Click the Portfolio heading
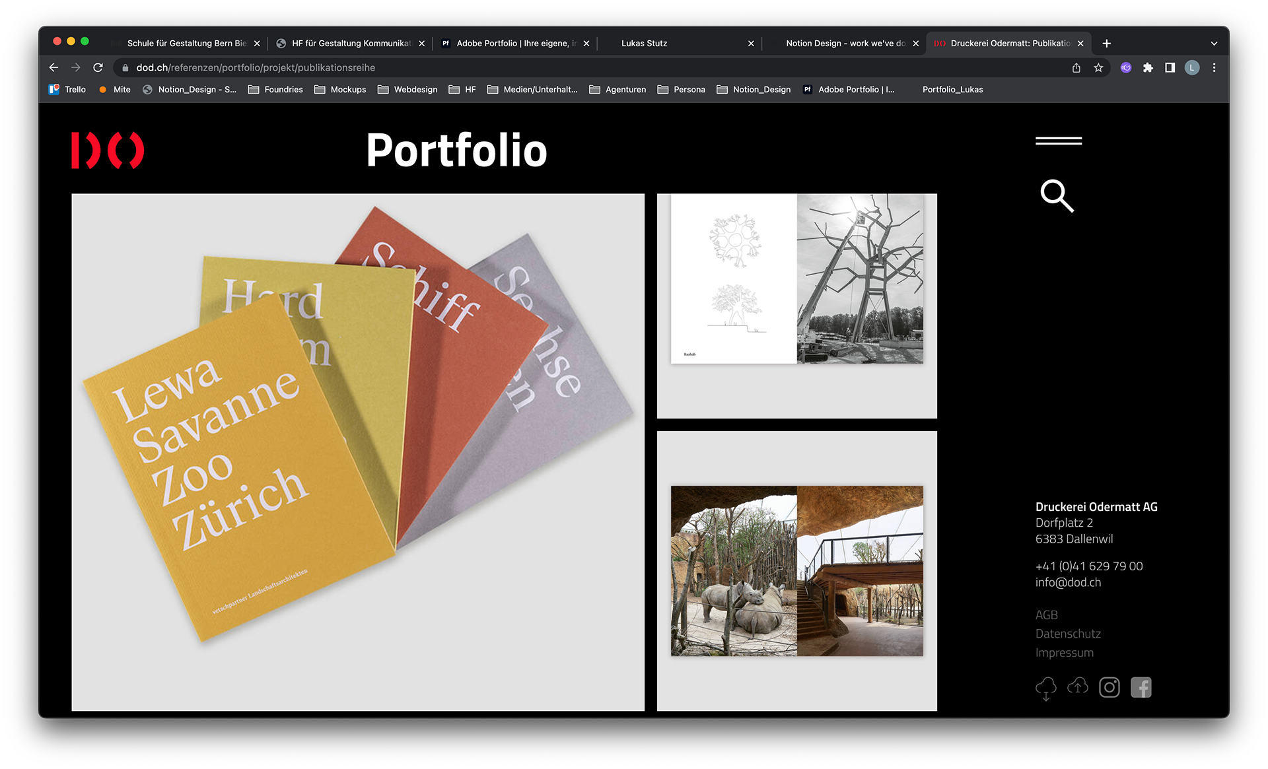Image resolution: width=1268 pixels, height=769 pixels. tap(456, 150)
